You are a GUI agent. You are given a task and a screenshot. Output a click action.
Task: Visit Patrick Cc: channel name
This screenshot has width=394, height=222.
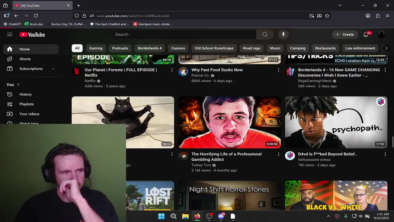(x=200, y=76)
